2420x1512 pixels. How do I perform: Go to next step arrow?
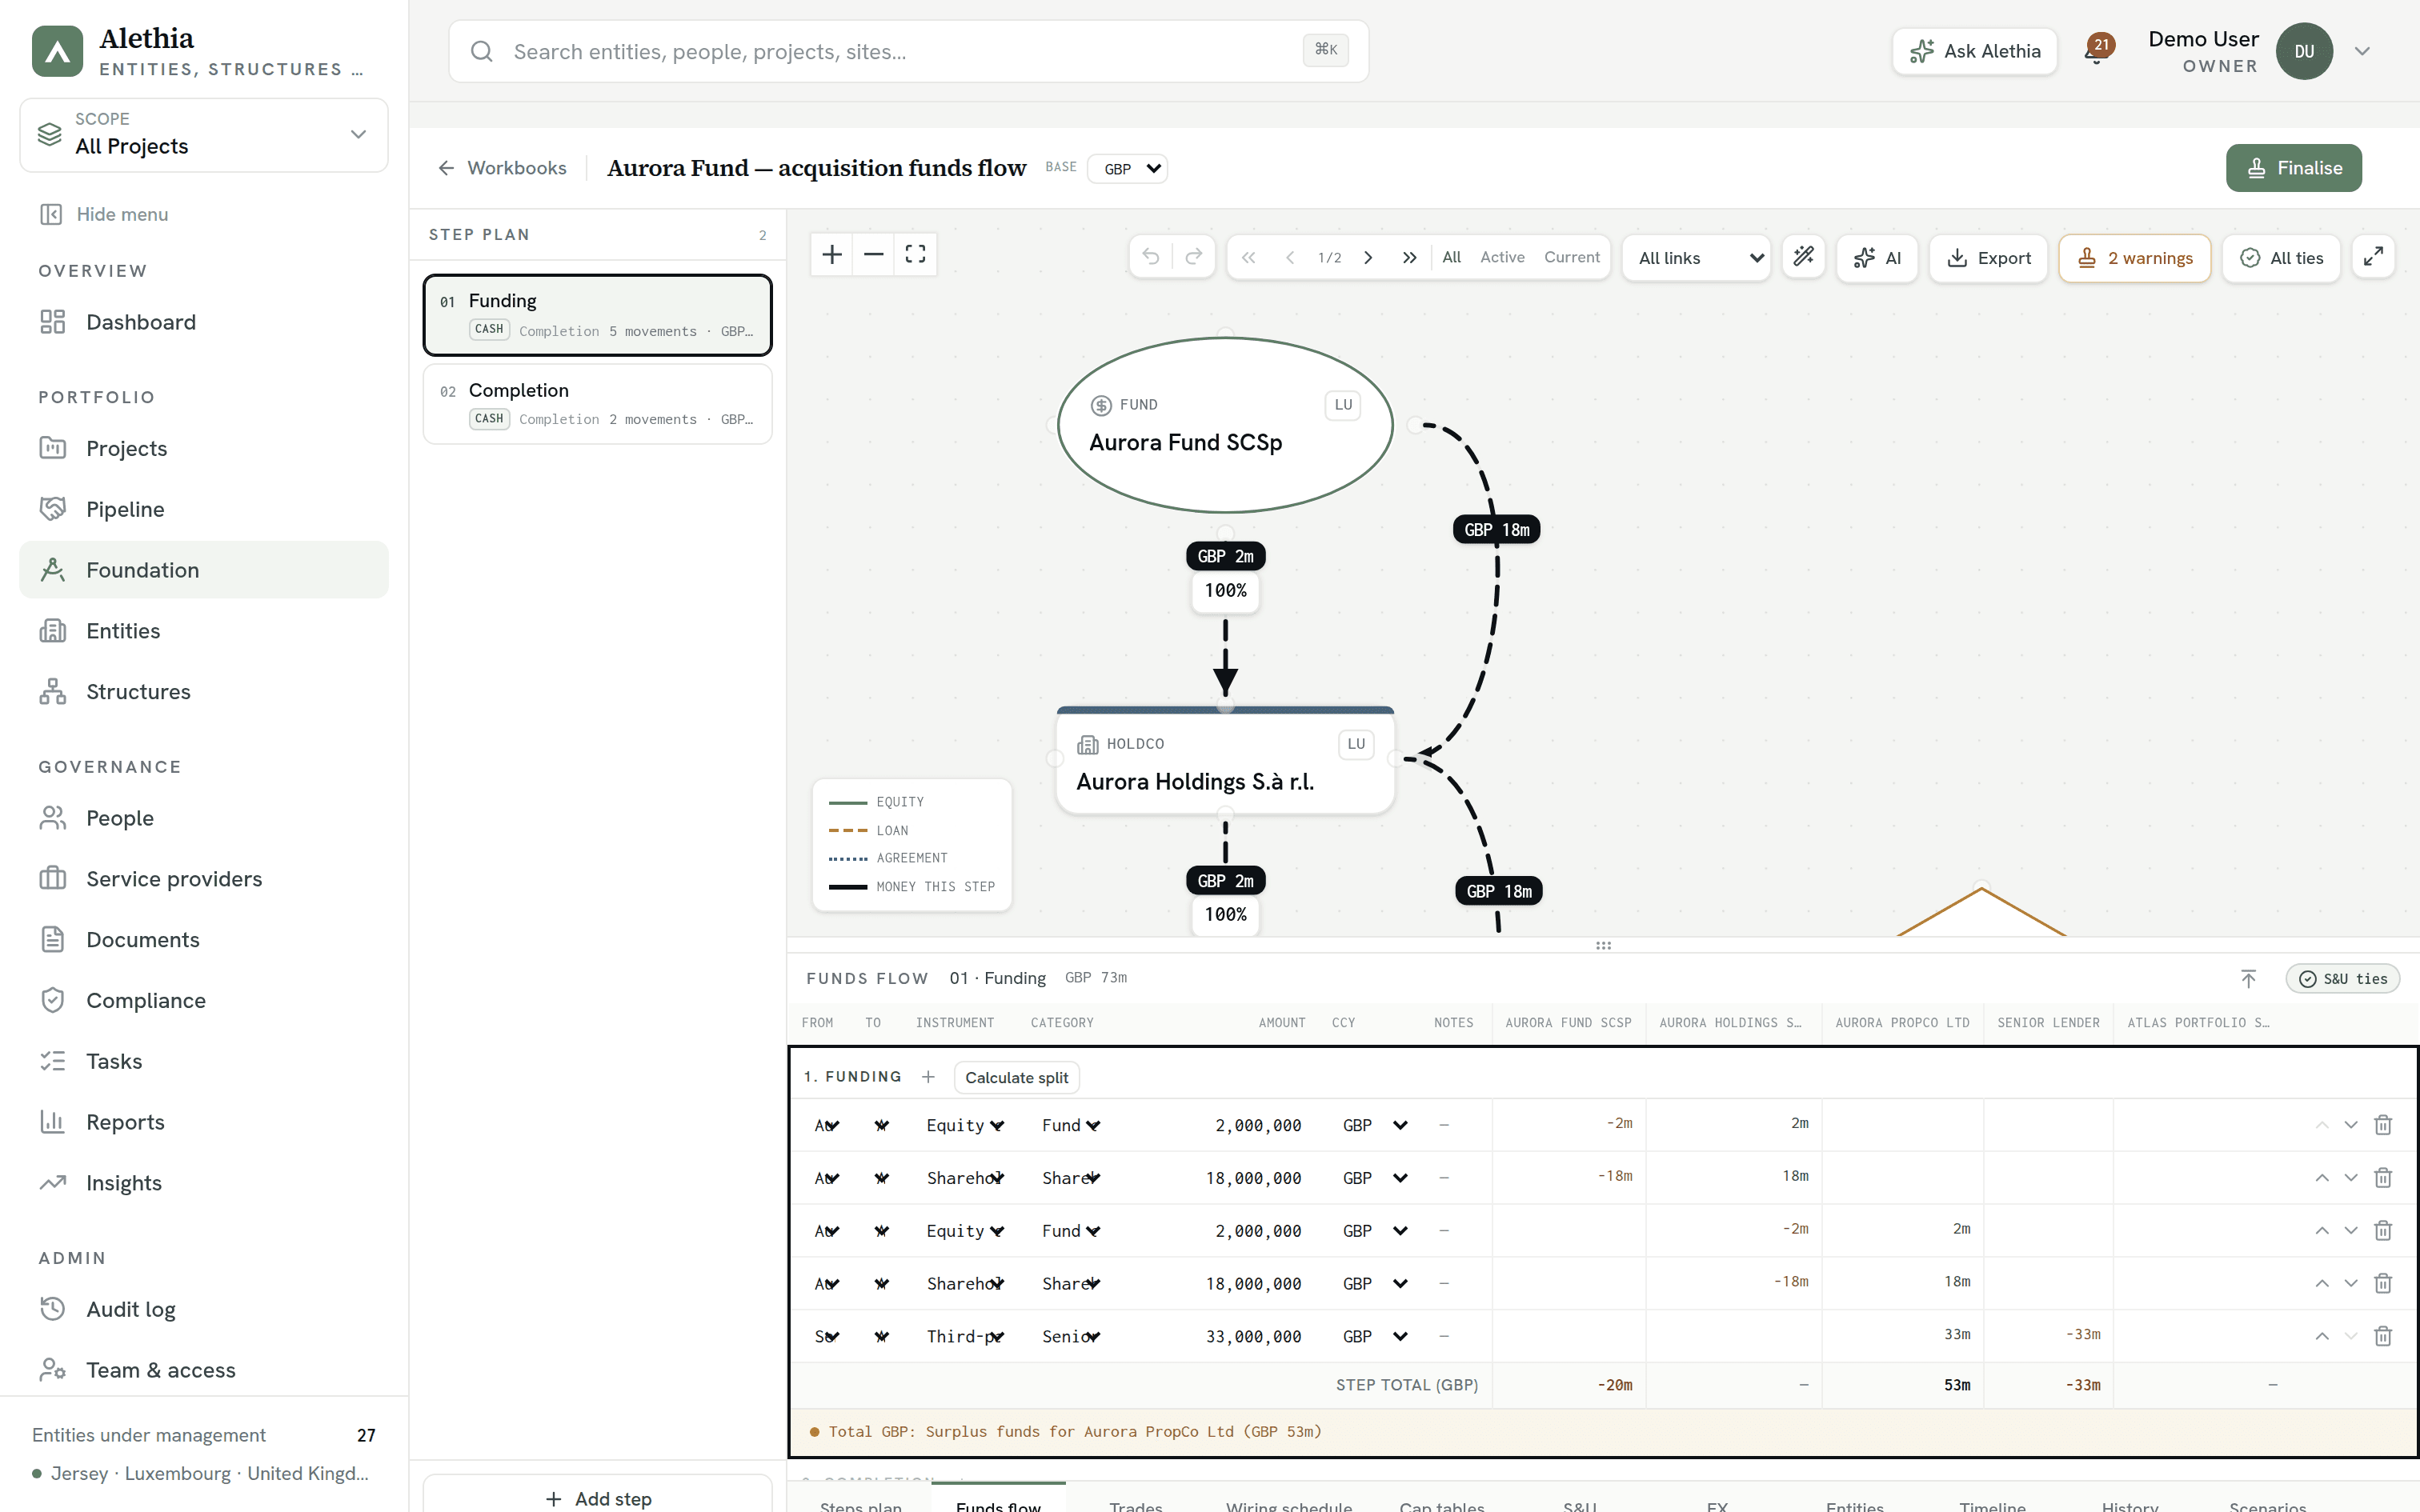point(1368,257)
